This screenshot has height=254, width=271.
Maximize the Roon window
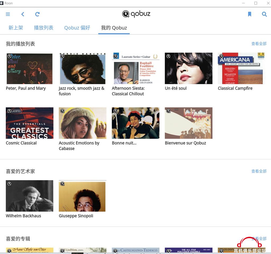coord(256,3)
